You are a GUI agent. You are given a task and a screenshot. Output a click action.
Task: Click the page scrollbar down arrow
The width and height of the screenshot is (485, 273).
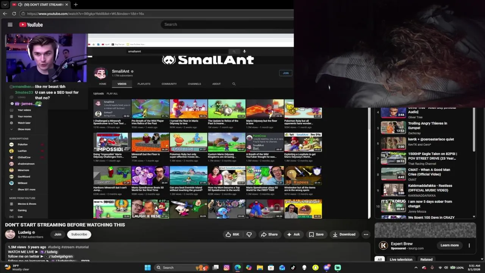[482, 259]
